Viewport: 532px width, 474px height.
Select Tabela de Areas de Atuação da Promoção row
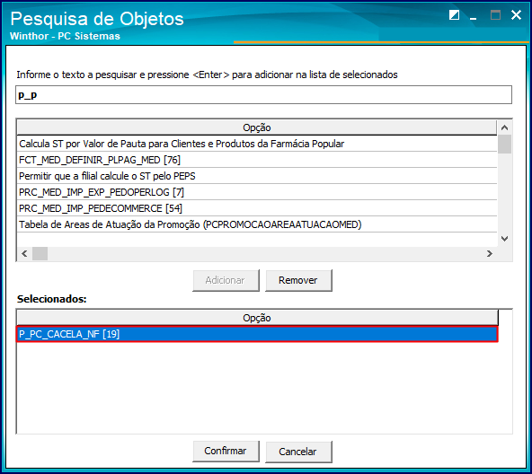tap(257, 224)
